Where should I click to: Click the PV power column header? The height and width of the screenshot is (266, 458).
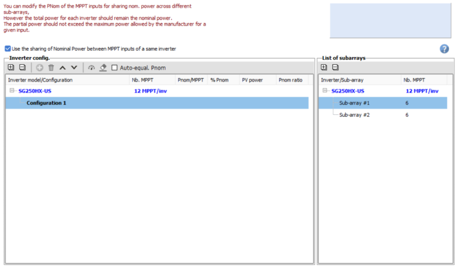(x=252, y=80)
